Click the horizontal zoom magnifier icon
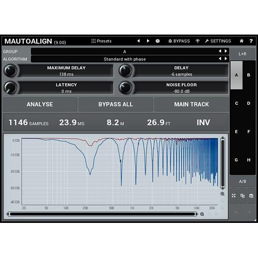The width and height of the screenshot is (258, 258). pyautogui.click(x=202, y=214)
